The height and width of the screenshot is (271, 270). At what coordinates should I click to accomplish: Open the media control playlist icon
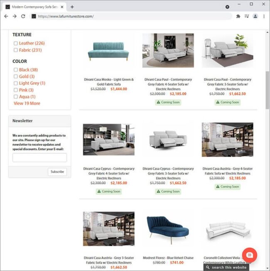(x=247, y=16)
